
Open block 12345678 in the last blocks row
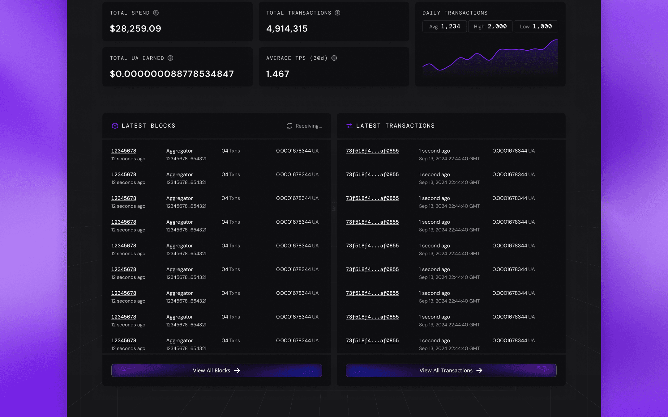(124, 340)
